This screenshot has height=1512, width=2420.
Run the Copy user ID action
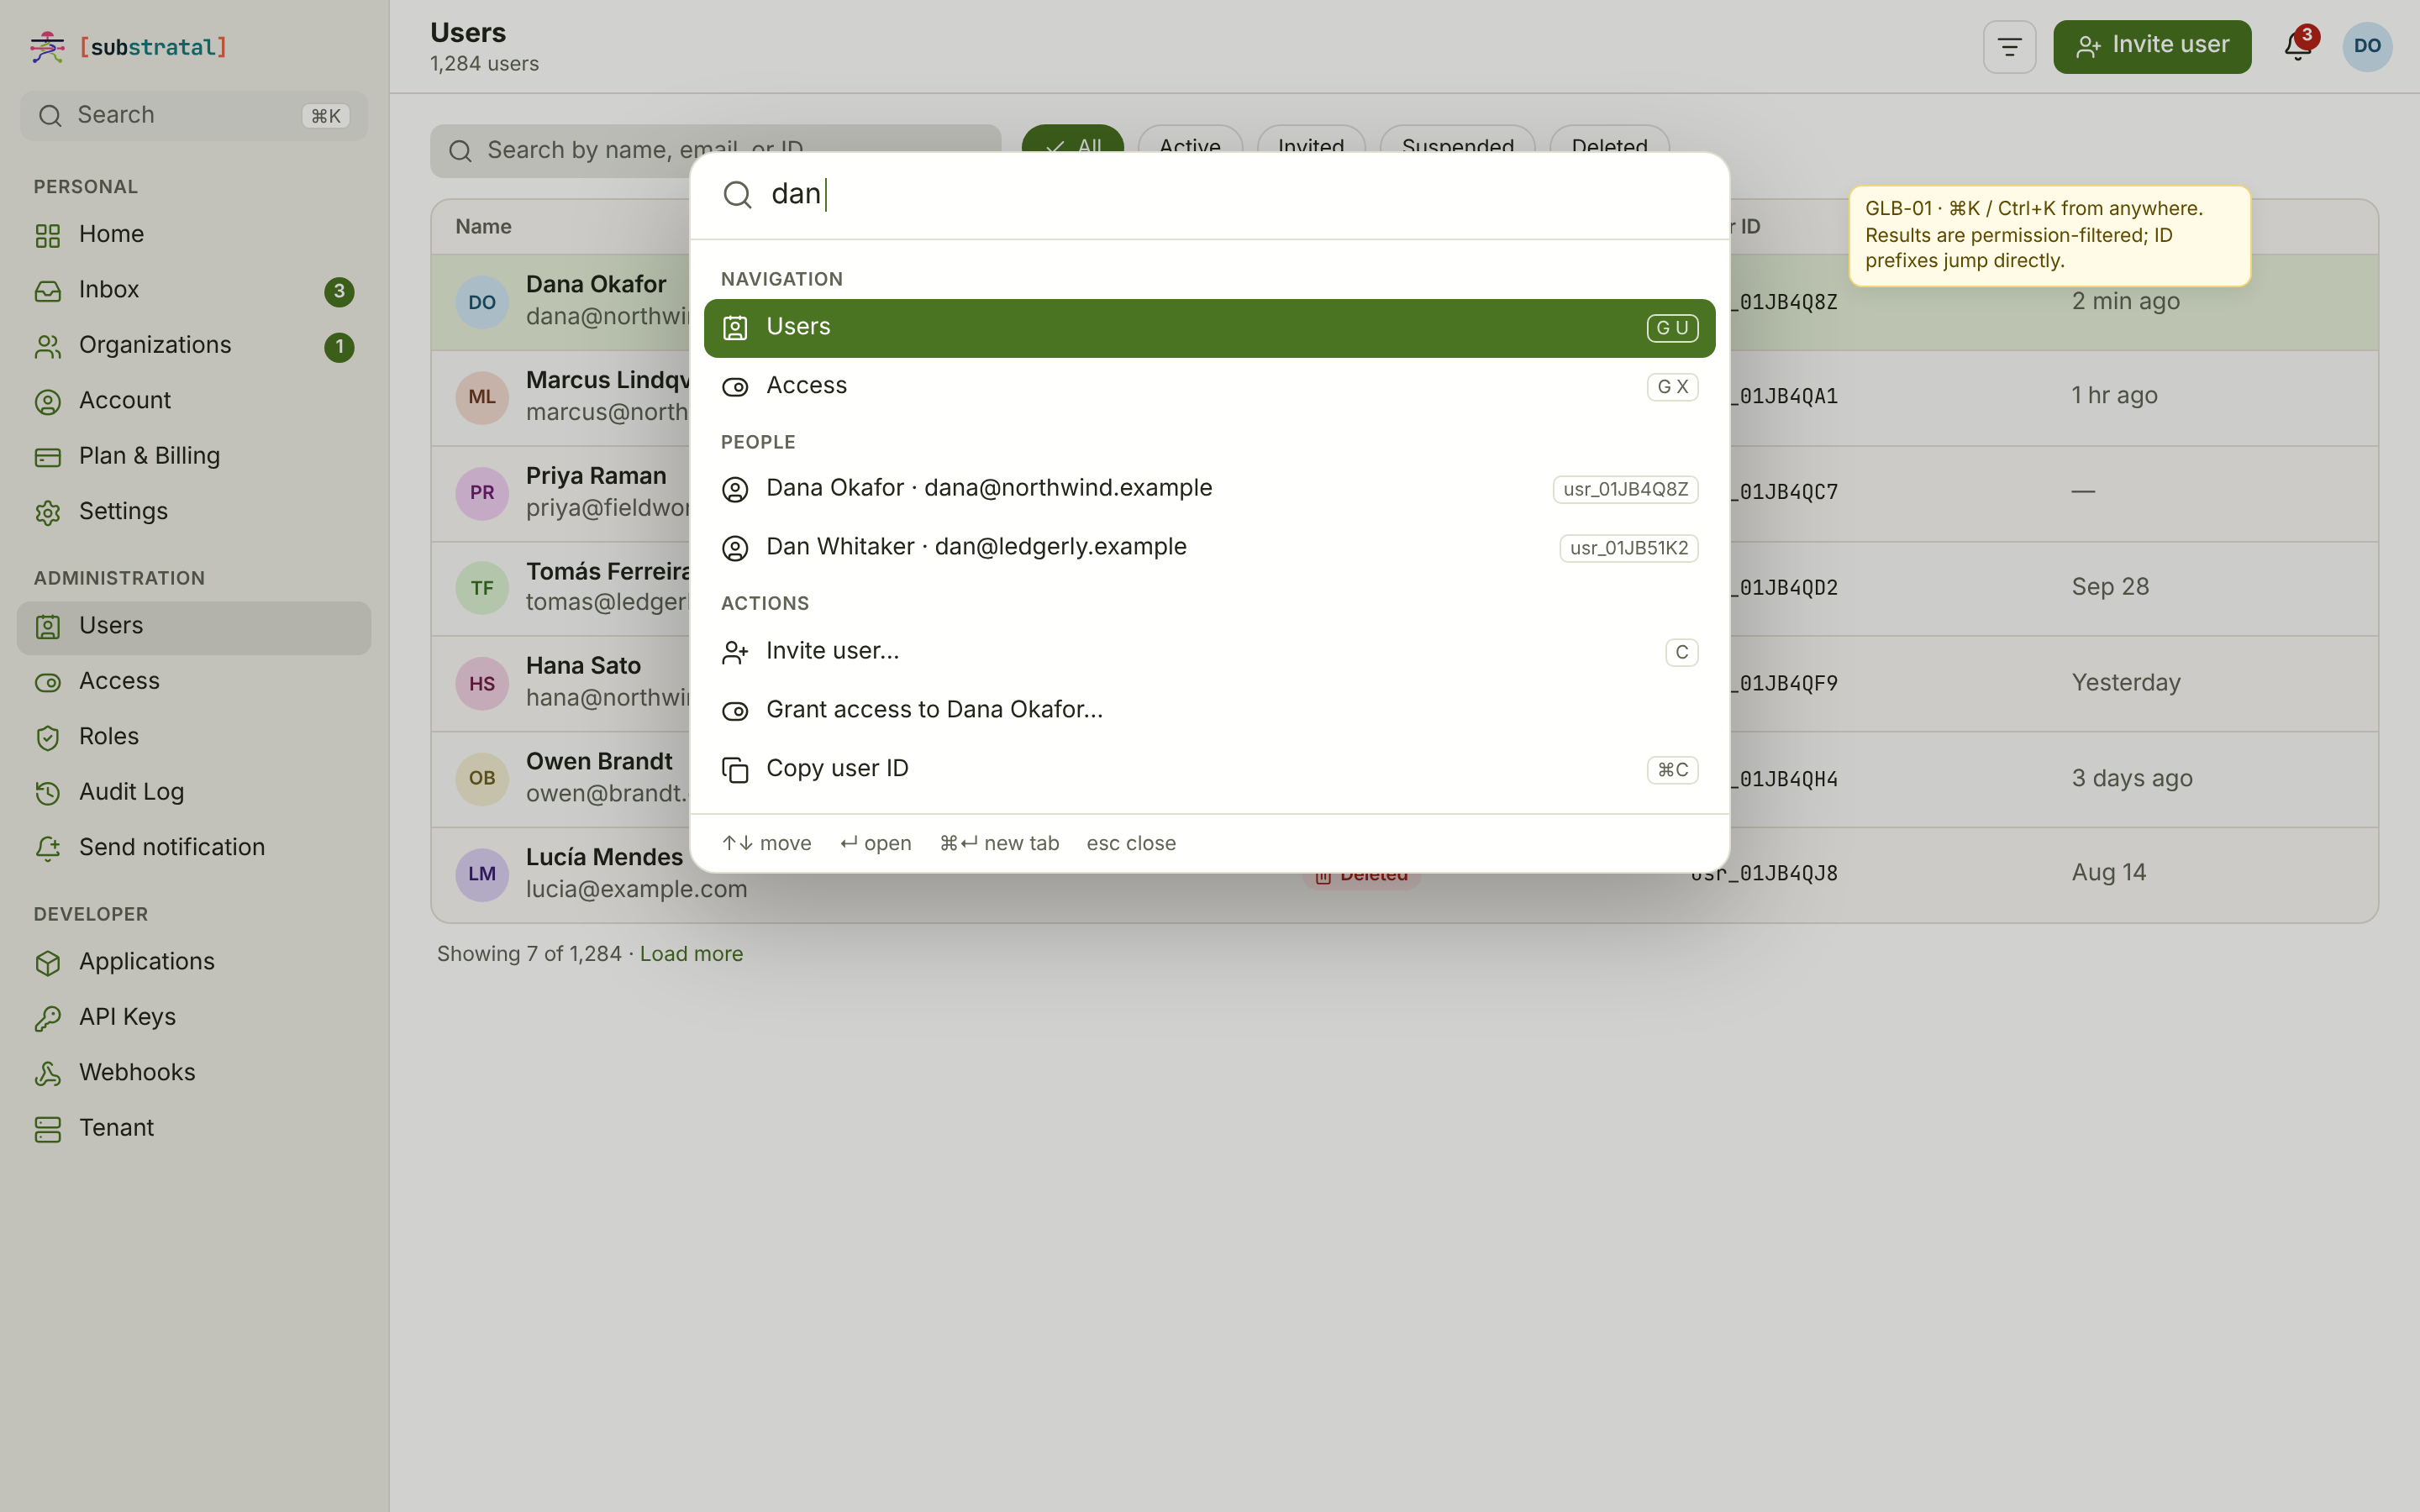pos(1209,770)
